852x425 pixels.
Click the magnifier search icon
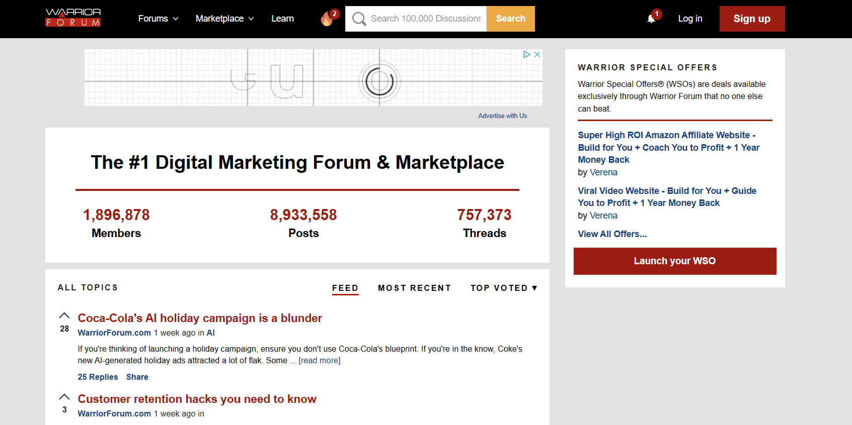pyautogui.click(x=359, y=19)
